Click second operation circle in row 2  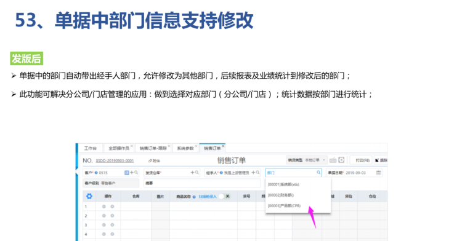[x=112, y=216]
